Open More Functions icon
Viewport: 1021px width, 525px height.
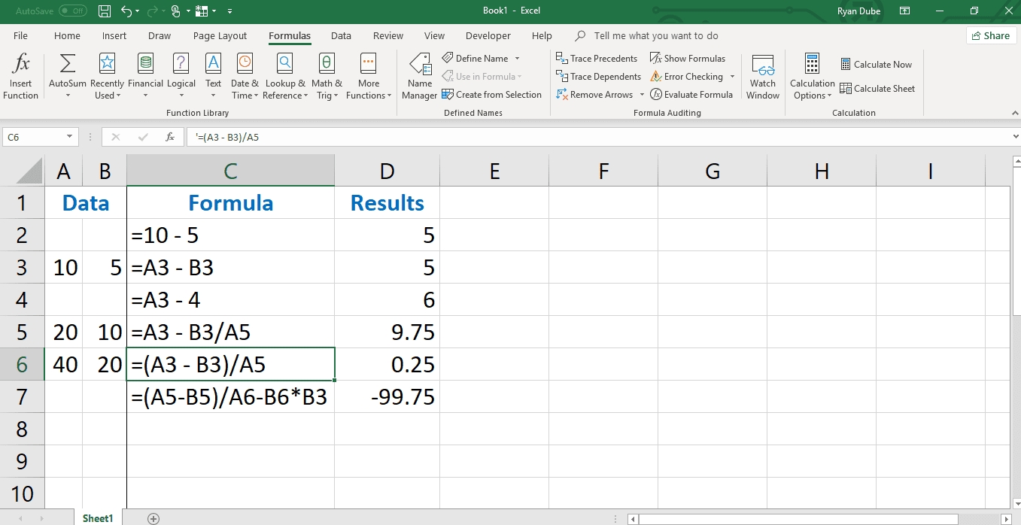(368, 63)
